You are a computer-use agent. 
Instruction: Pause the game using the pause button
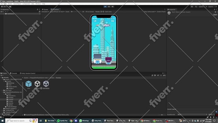coord(109,6)
